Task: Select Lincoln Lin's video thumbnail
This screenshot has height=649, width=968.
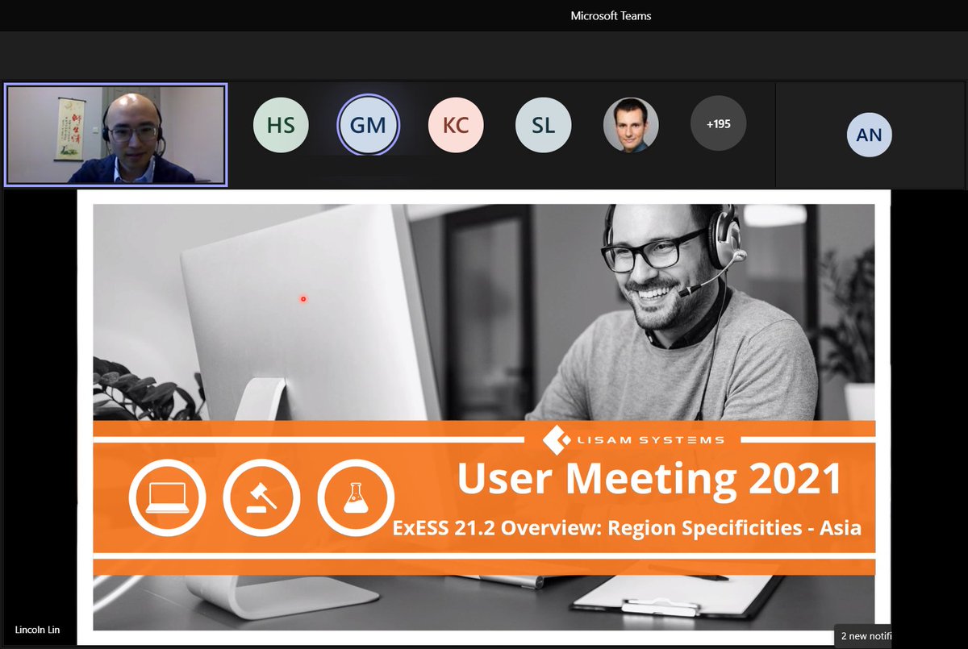Action: pos(115,135)
